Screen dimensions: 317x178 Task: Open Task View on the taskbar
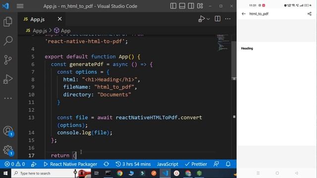click(97, 174)
